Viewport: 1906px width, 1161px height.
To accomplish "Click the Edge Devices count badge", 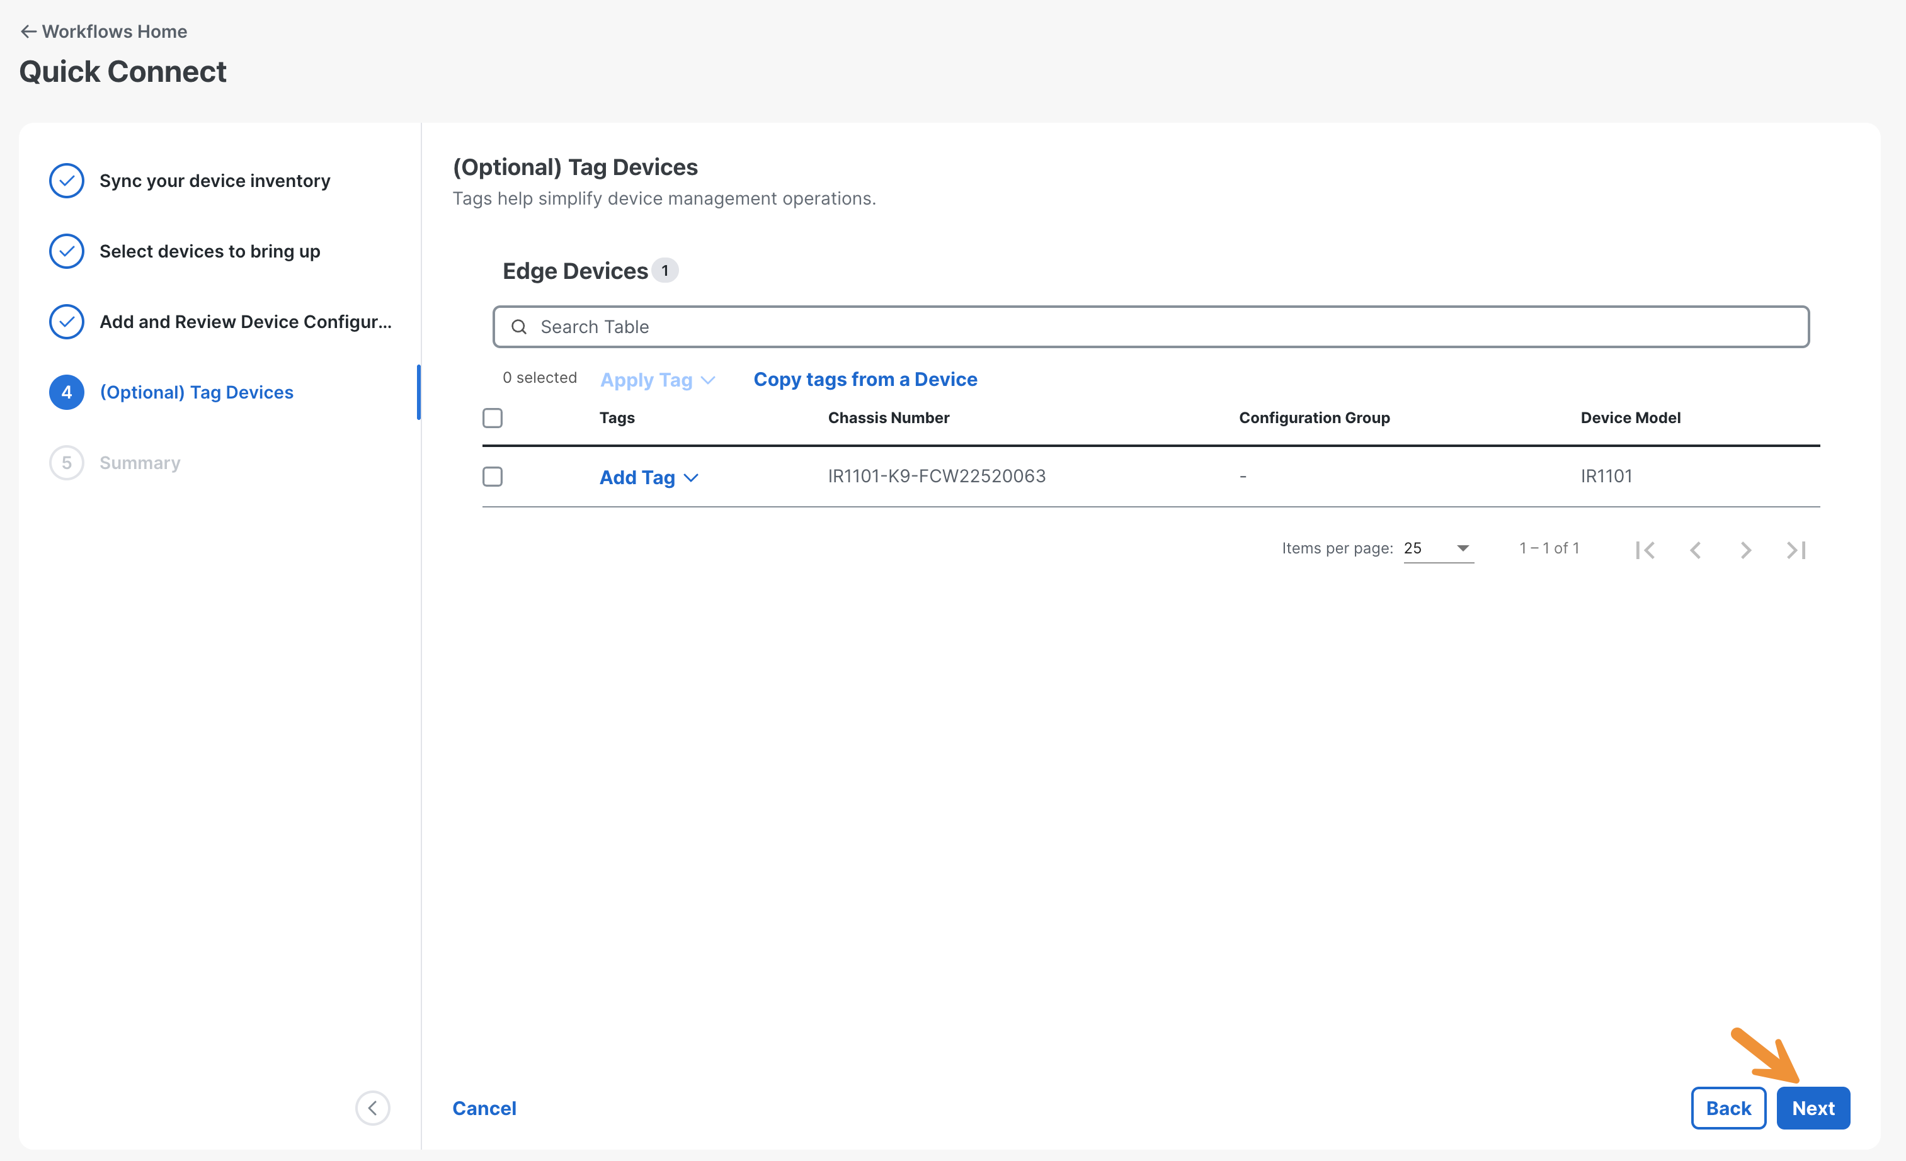I will 665,271.
